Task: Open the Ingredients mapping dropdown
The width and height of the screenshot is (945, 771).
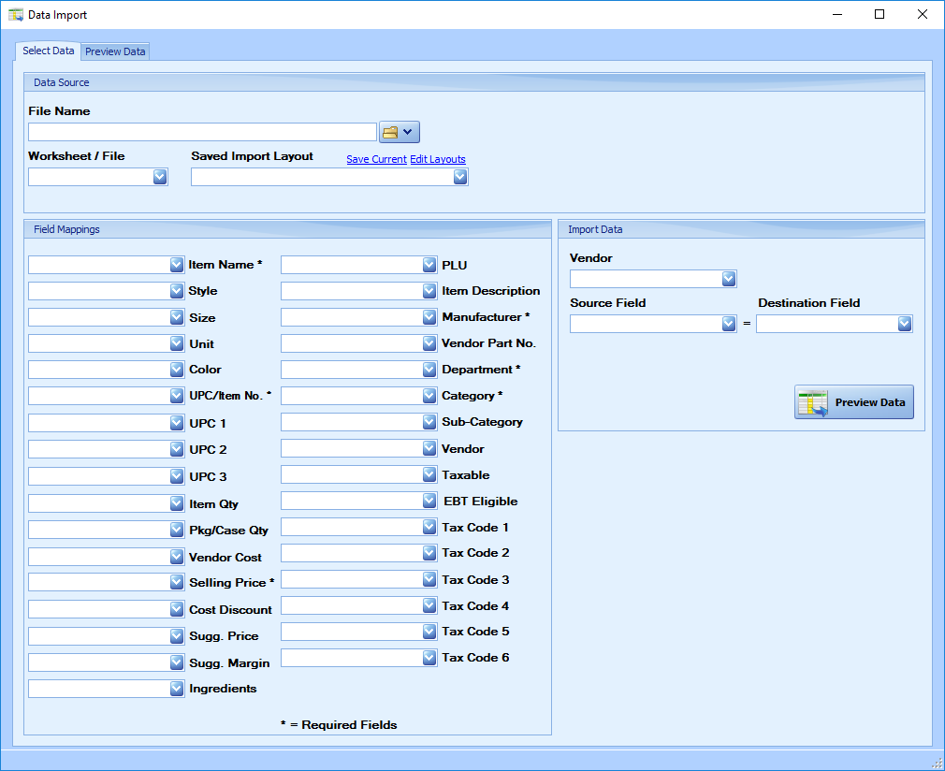Action: 177,689
